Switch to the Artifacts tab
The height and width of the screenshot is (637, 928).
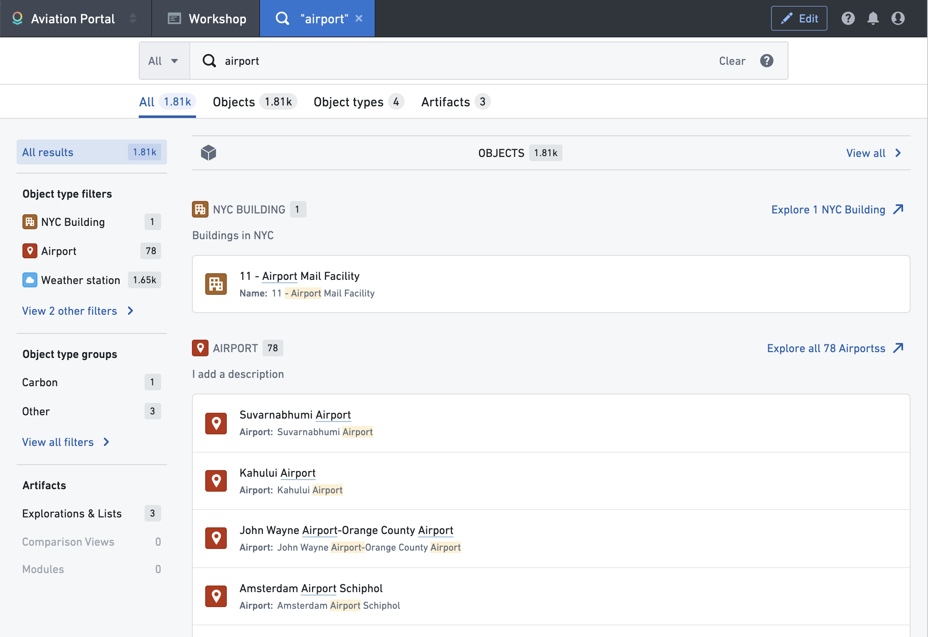pos(456,102)
